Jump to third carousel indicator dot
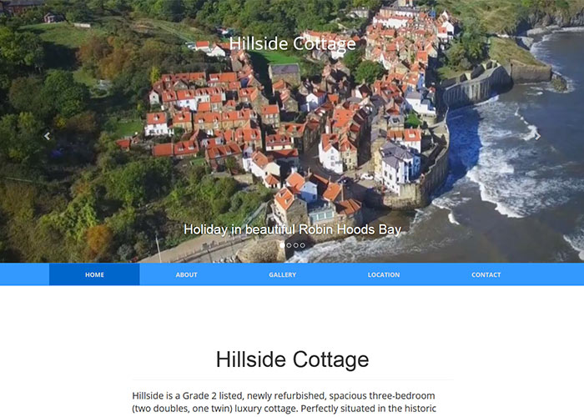 [295, 245]
